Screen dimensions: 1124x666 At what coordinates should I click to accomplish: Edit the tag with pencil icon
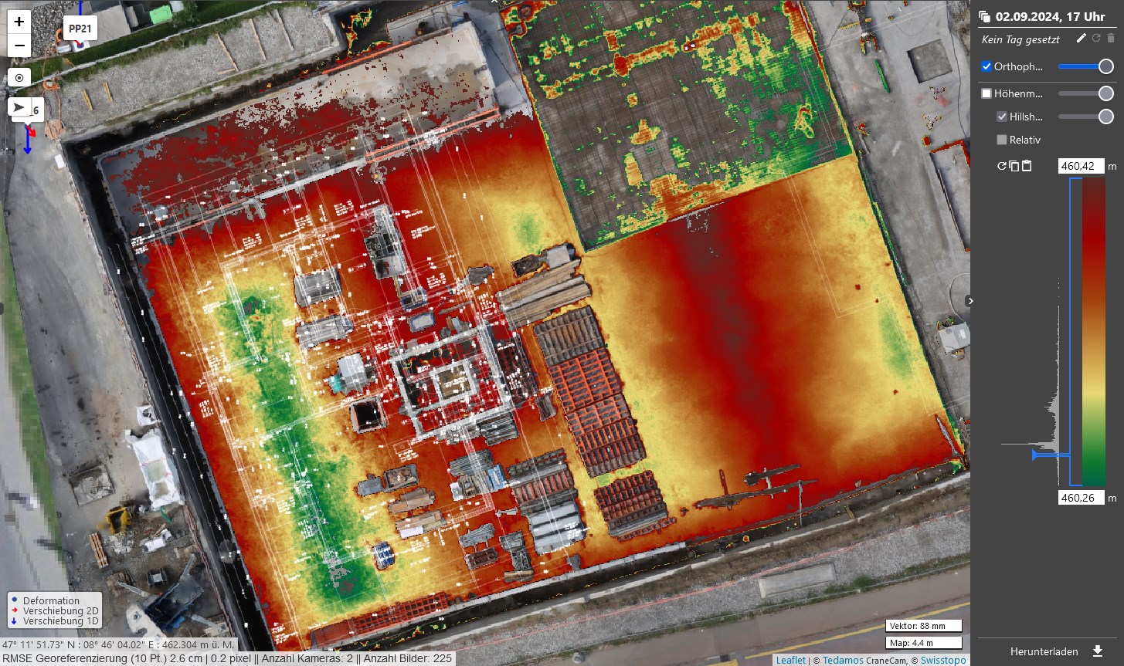coord(1082,39)
